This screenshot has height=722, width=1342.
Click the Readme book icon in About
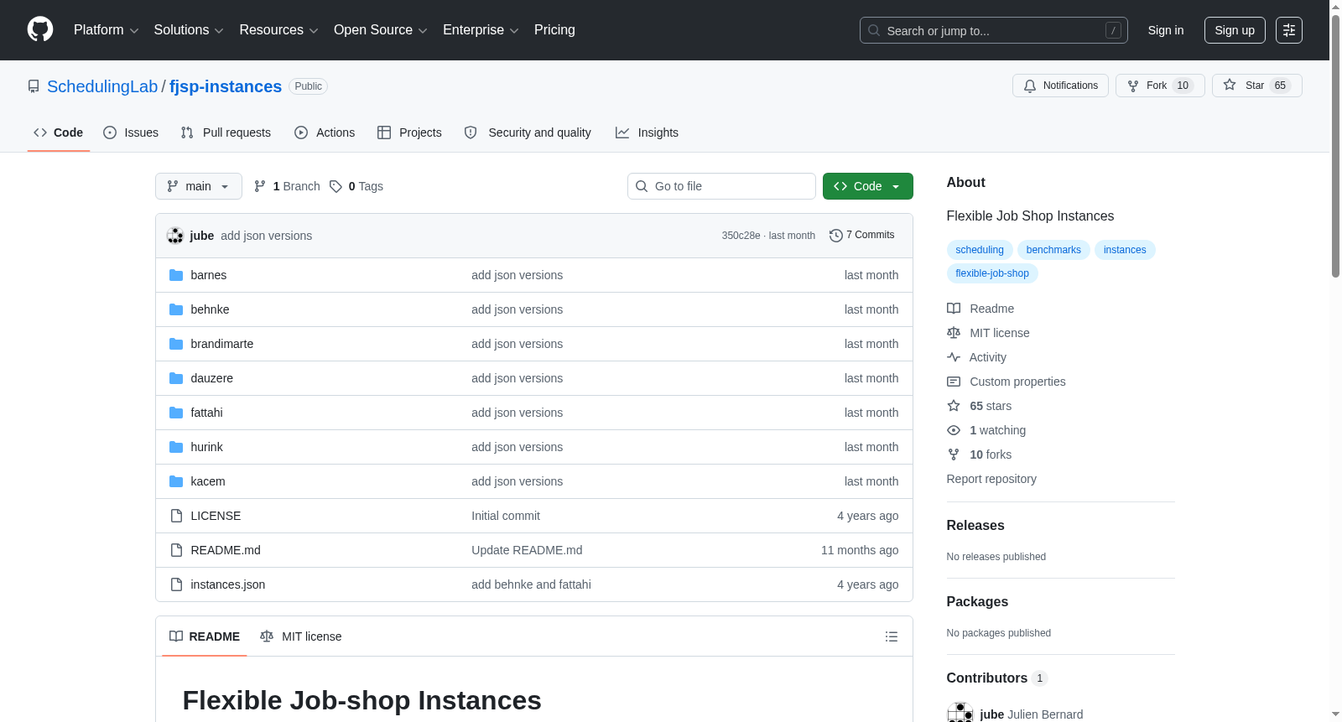pyautogui.click(x=954, y=309)
